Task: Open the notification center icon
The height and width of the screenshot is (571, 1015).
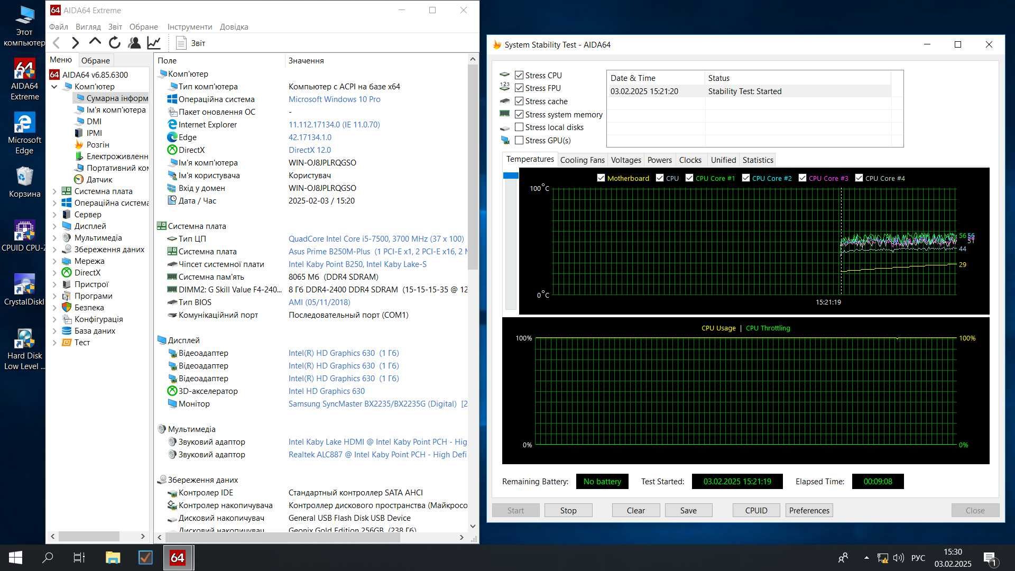Action: (990, 558)
